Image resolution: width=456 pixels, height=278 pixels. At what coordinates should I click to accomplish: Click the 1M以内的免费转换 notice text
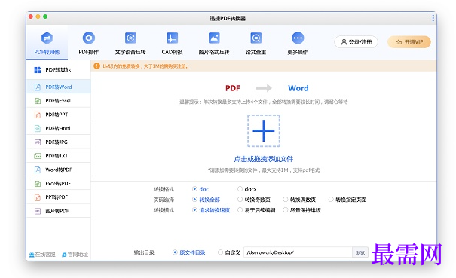pos(145,66)
